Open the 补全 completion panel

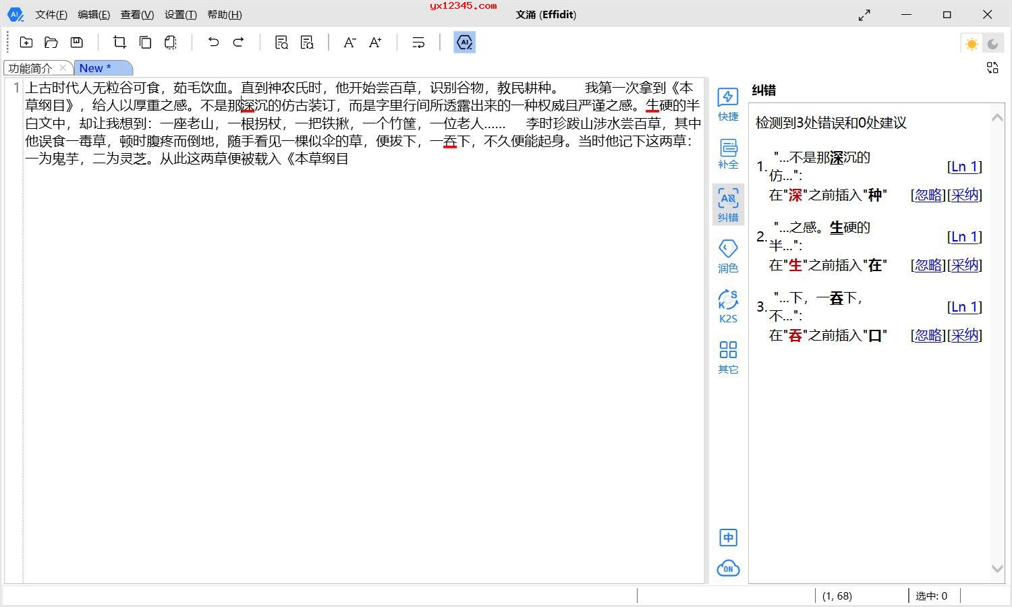728,154
